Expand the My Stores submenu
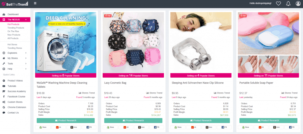This screenshot has height=134, width=303. pyautogui.click(x=15, y=58)
